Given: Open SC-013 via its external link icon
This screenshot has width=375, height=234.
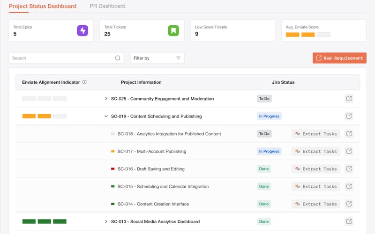Looking at the screenshot, I should [349, 221].
